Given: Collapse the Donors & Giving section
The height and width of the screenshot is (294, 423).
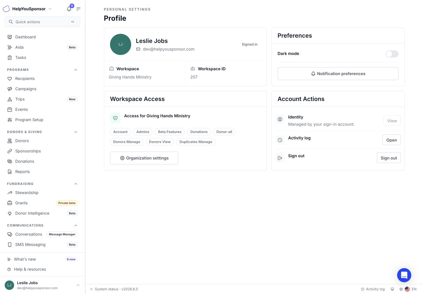Looking at the screenshot, I should [76, 132].
